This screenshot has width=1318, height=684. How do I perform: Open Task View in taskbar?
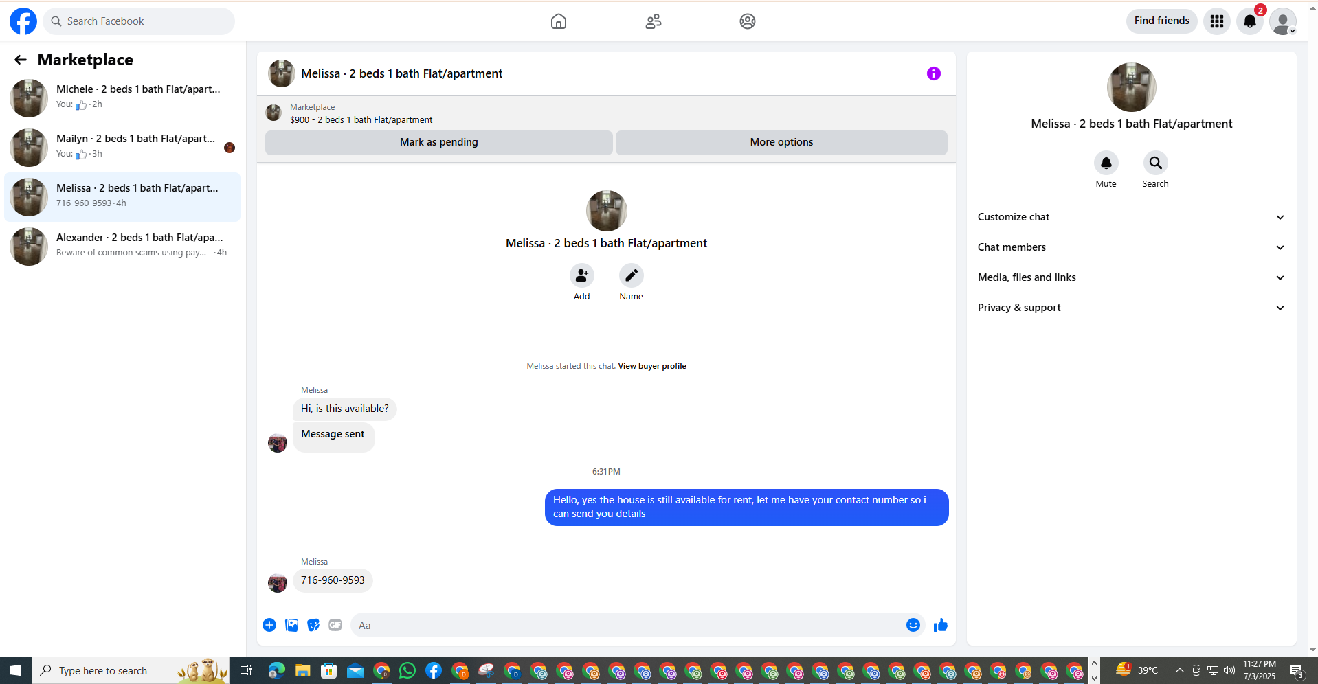point(245,670)
